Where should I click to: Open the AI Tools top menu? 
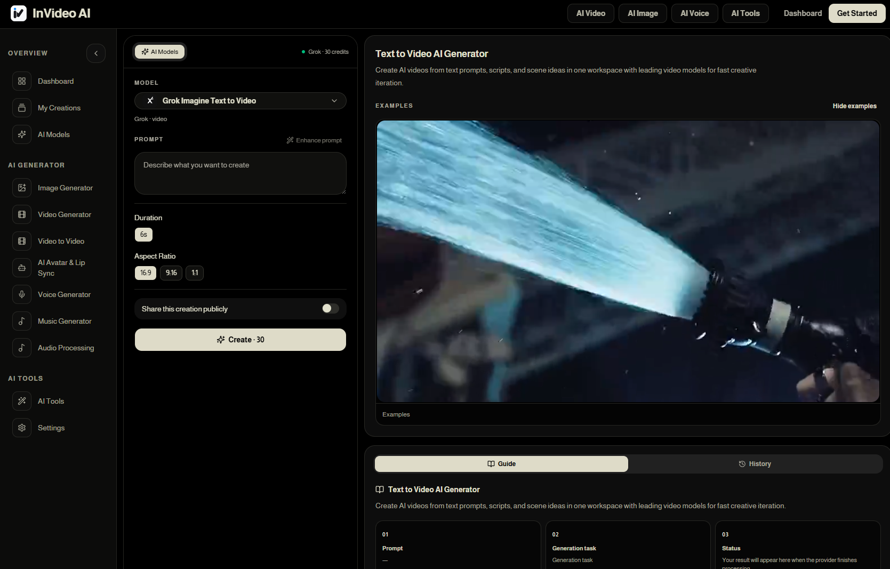(x=745, y=13)
